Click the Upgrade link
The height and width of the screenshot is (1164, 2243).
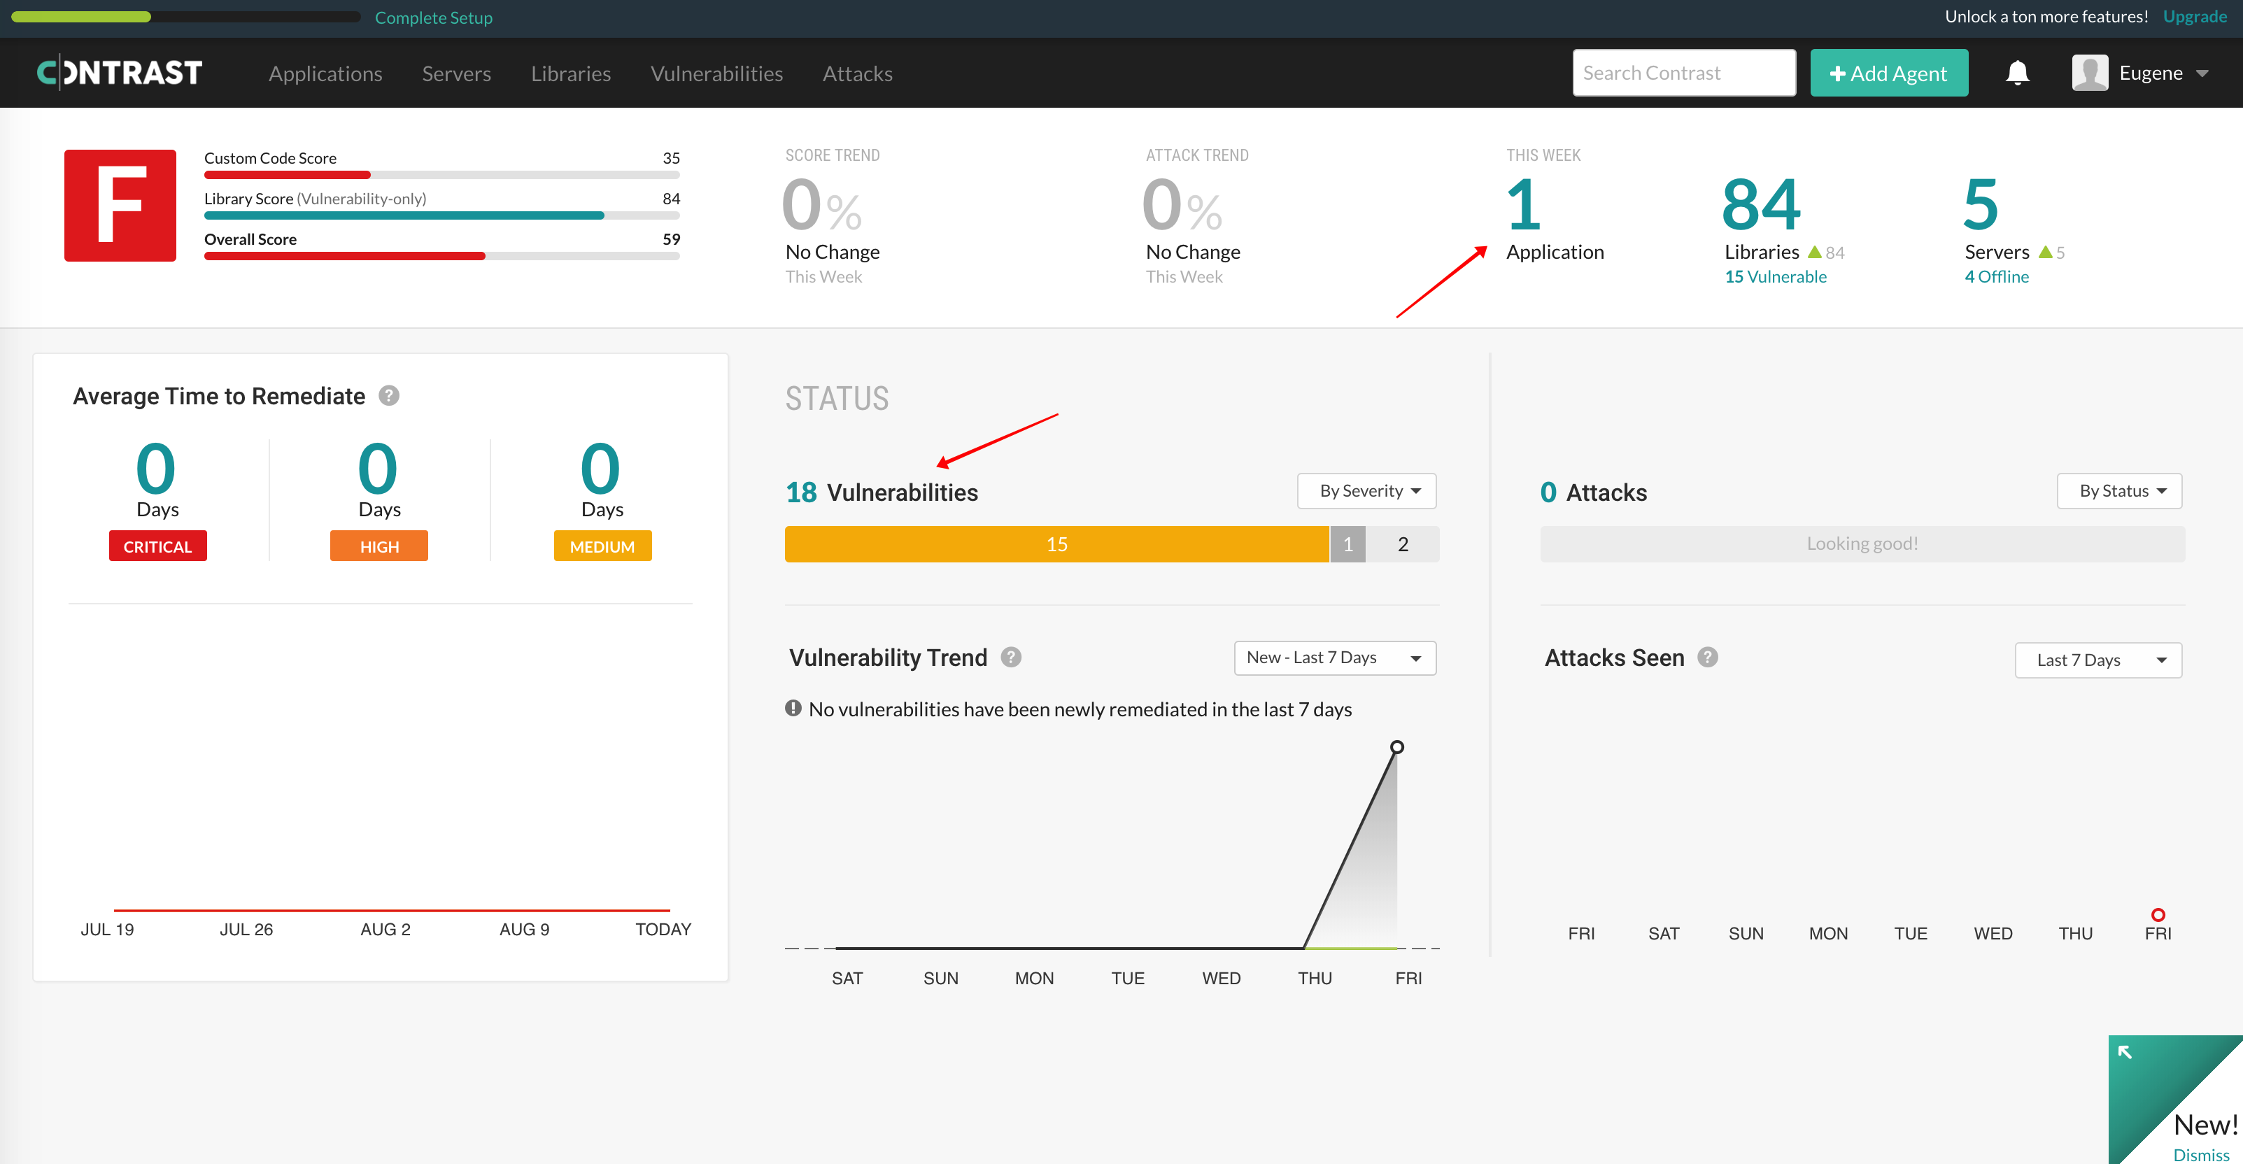pyautogui.click(x=2194, y=17)
